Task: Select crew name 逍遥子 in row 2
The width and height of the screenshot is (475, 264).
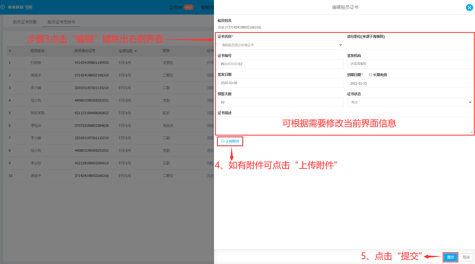Action: coord(36,75)
